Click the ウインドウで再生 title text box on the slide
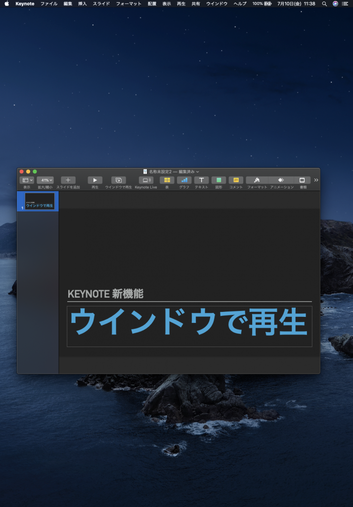 (189, 326)
